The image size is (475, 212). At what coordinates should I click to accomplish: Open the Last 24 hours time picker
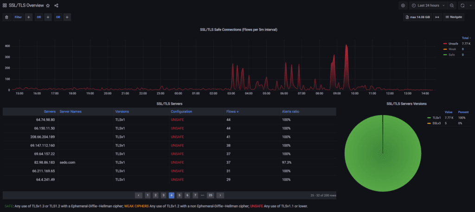pos(428,6)
